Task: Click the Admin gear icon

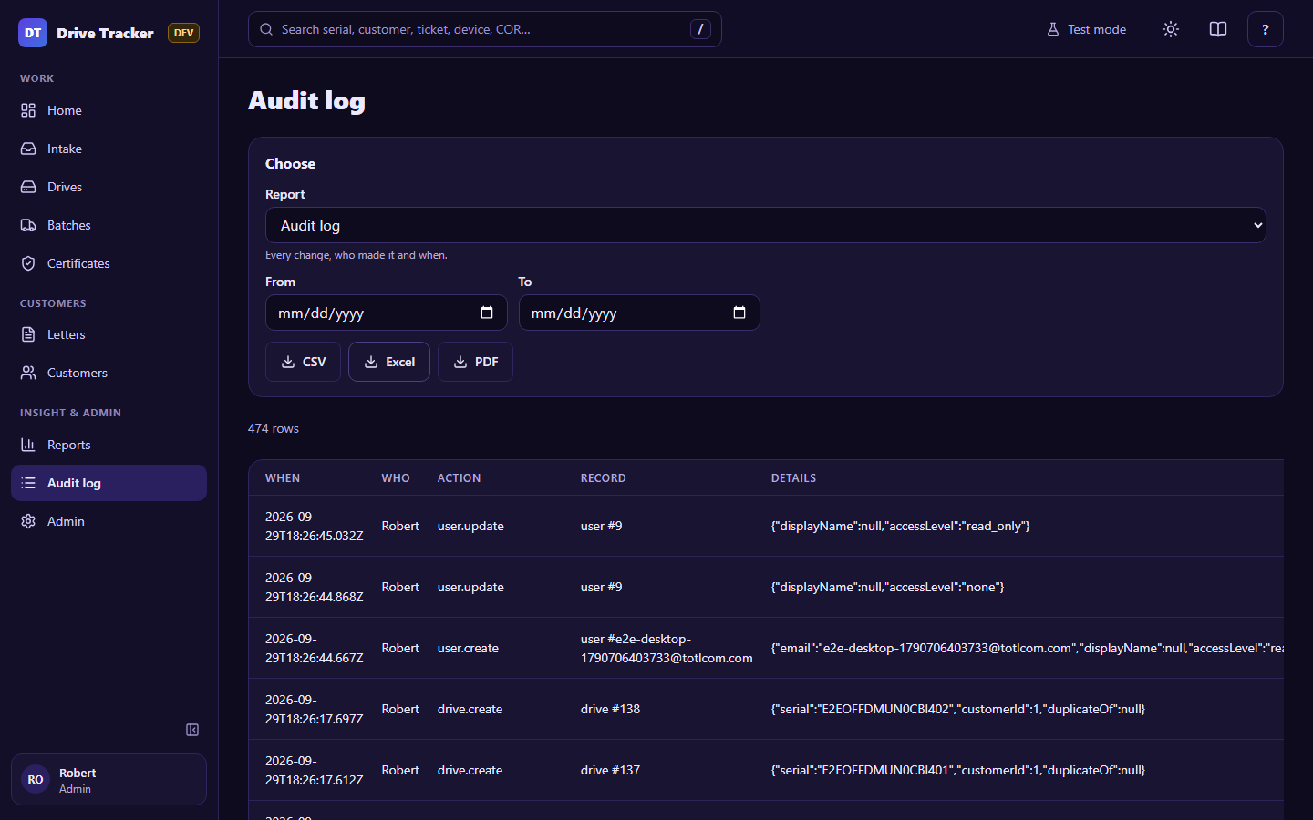Action: (28, 521)
